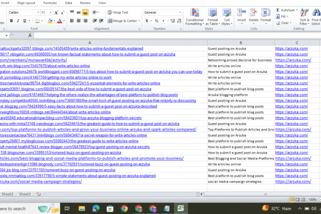Image resolution: width=321 pixels, height=214 pixels.
Task: Click Clear eraser icon
Action: 278,23
